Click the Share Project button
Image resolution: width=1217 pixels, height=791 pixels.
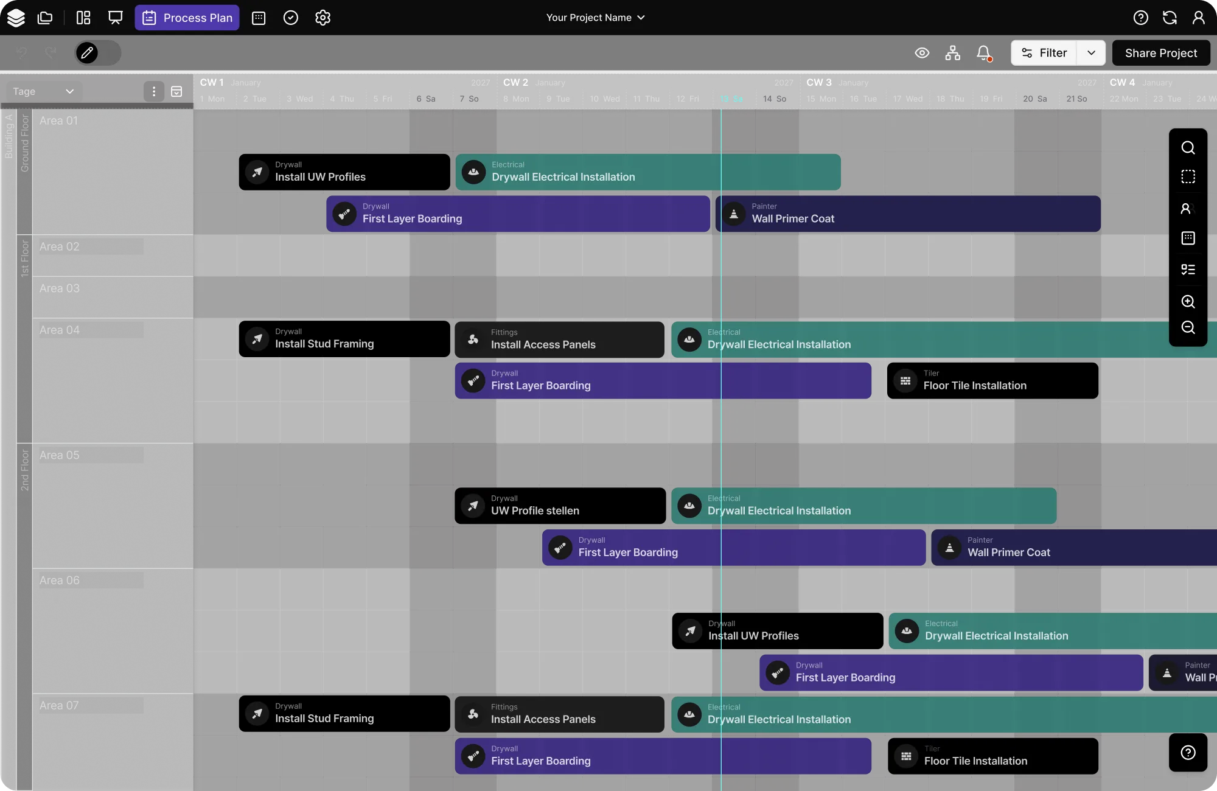pyautogui.click(x=1160, y=53)
